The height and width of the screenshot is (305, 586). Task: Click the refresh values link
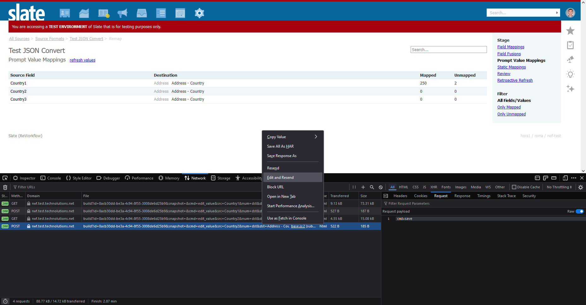click(82, 60)
